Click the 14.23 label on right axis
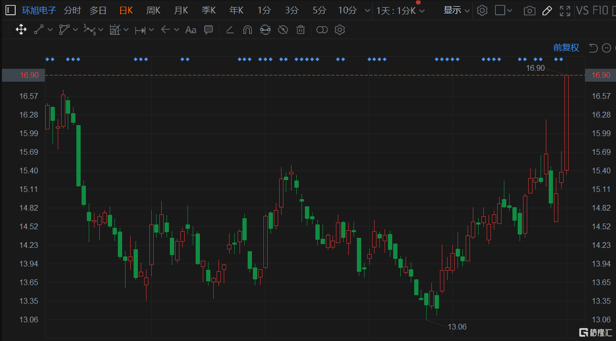Image resolution: width=616 pixels, height=341 pixels. pyautogui.click(x=601, y=245)
